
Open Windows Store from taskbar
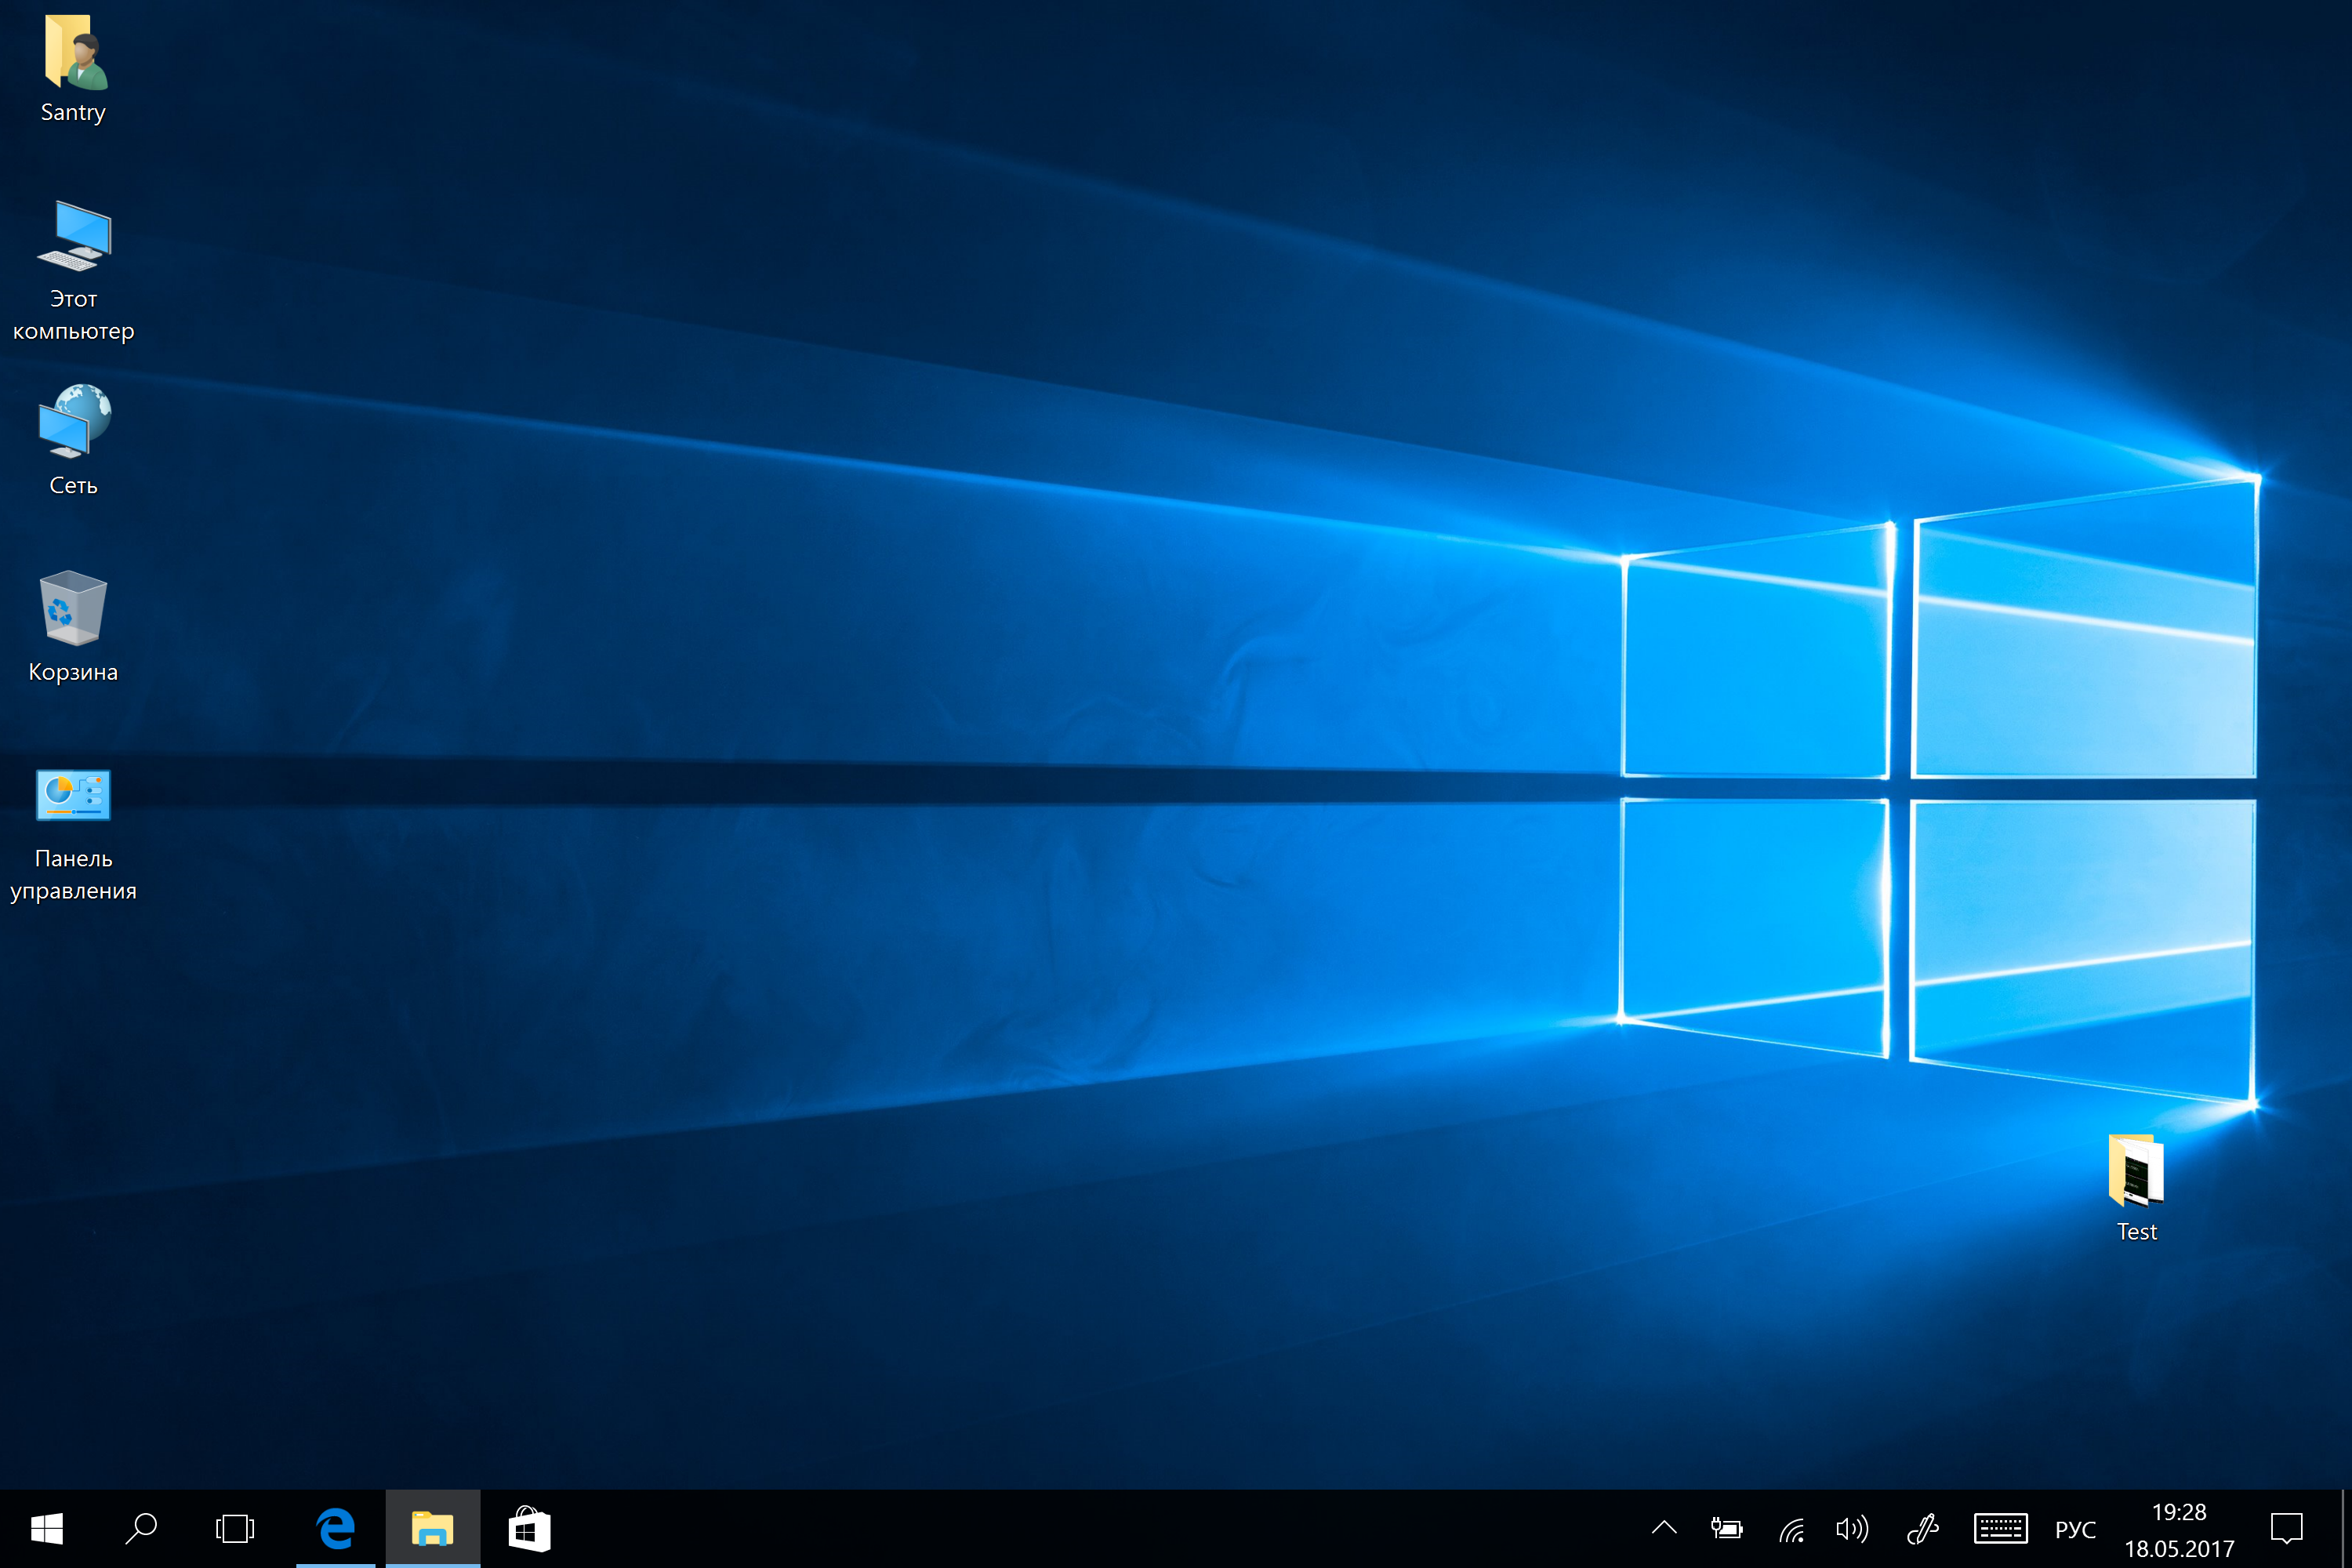[x=529, y=1529]
